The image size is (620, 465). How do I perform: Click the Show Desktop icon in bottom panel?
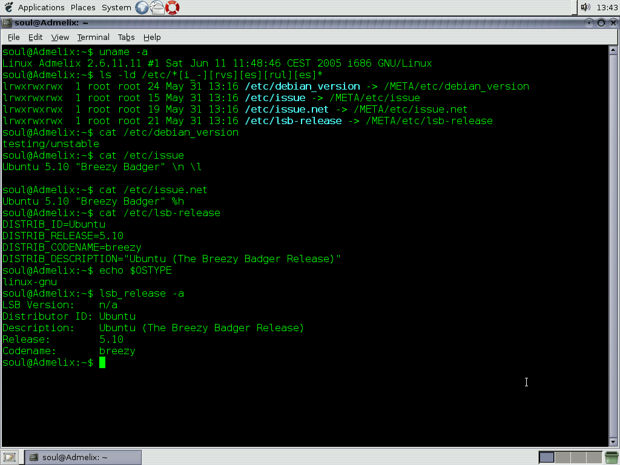click(x=10, y=458)
